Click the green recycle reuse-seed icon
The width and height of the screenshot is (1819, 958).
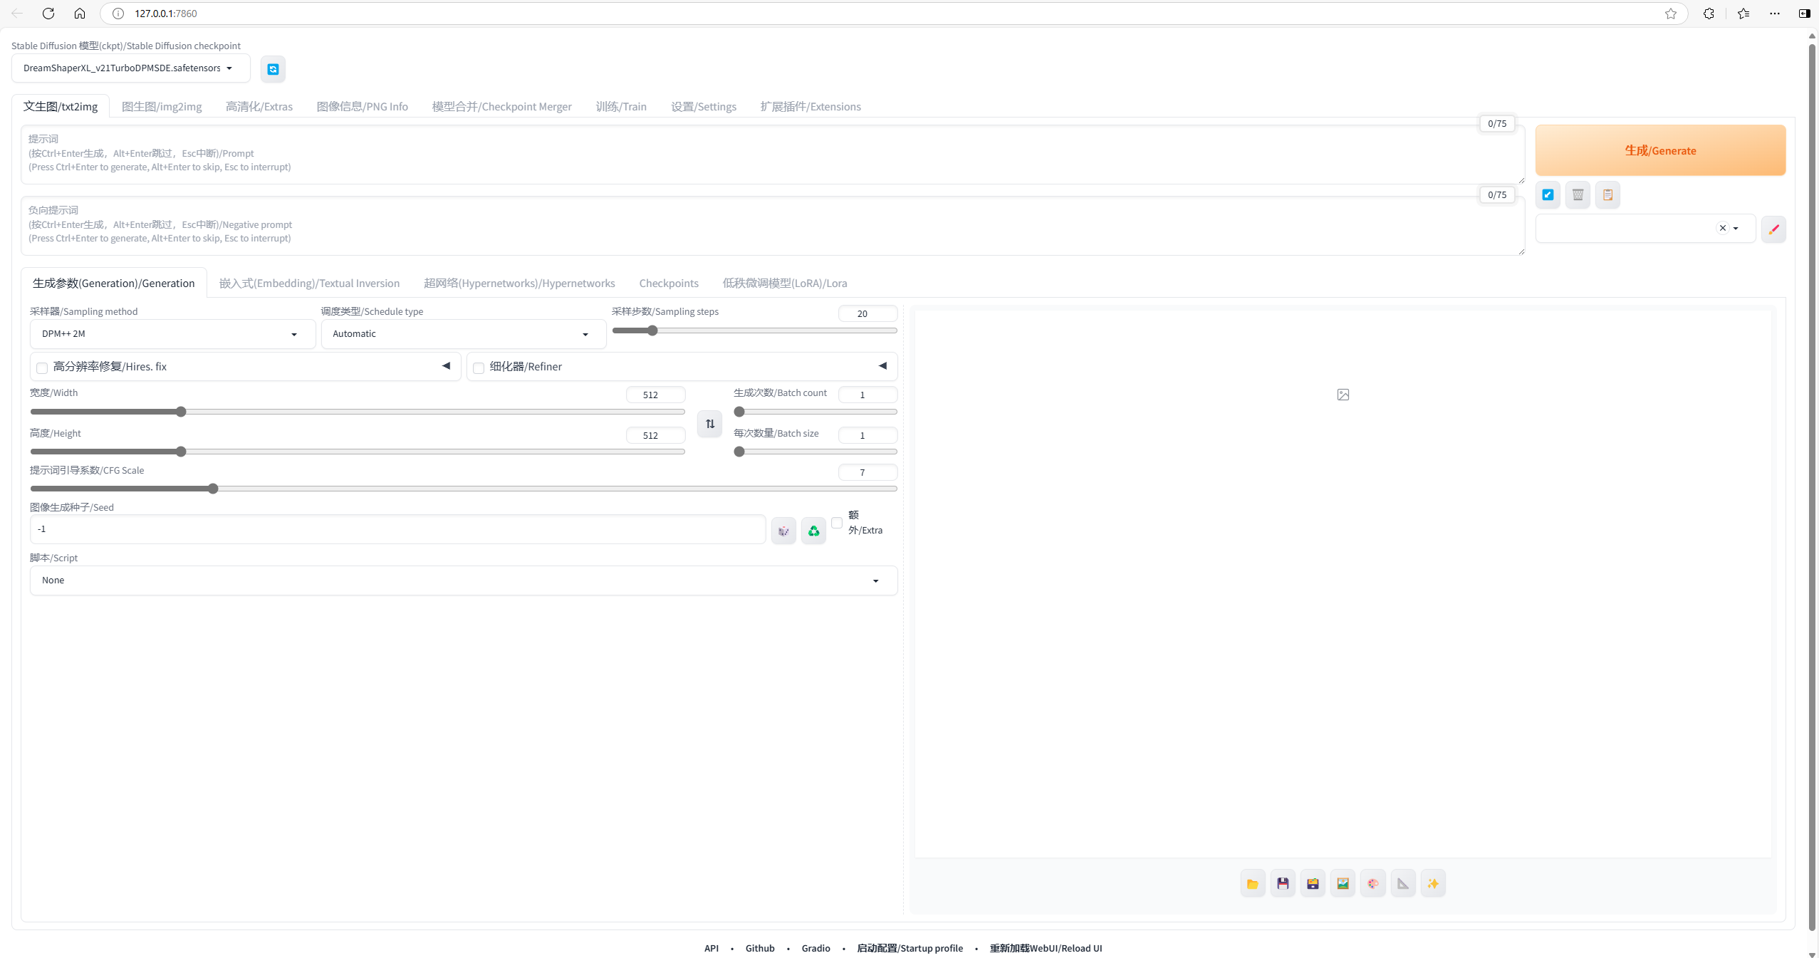pos(813,531)
